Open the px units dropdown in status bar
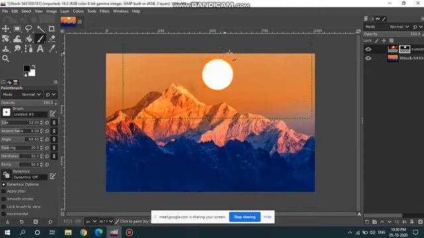Image resolution: width=424 pixels, height=238 pixels. 91,221
